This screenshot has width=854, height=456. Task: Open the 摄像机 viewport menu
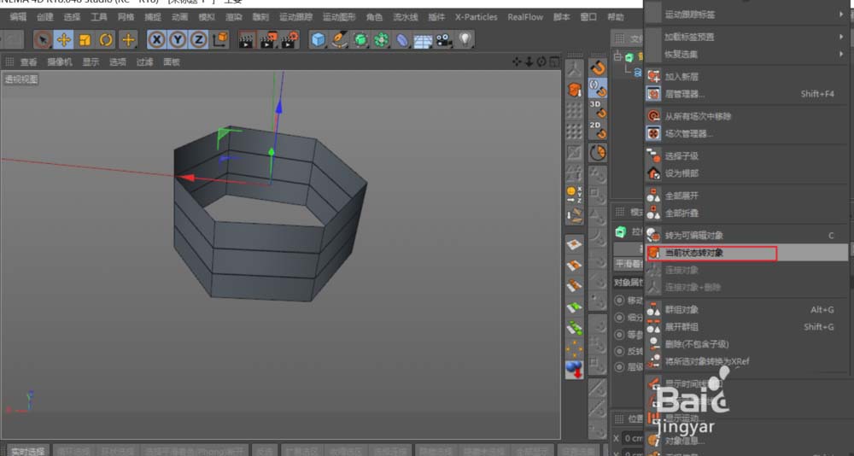click(x=59, y=61)
